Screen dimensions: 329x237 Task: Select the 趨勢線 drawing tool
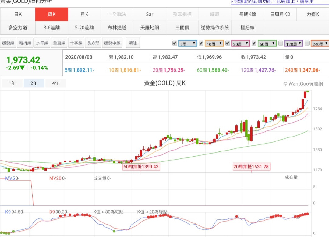tap(8, 43)
